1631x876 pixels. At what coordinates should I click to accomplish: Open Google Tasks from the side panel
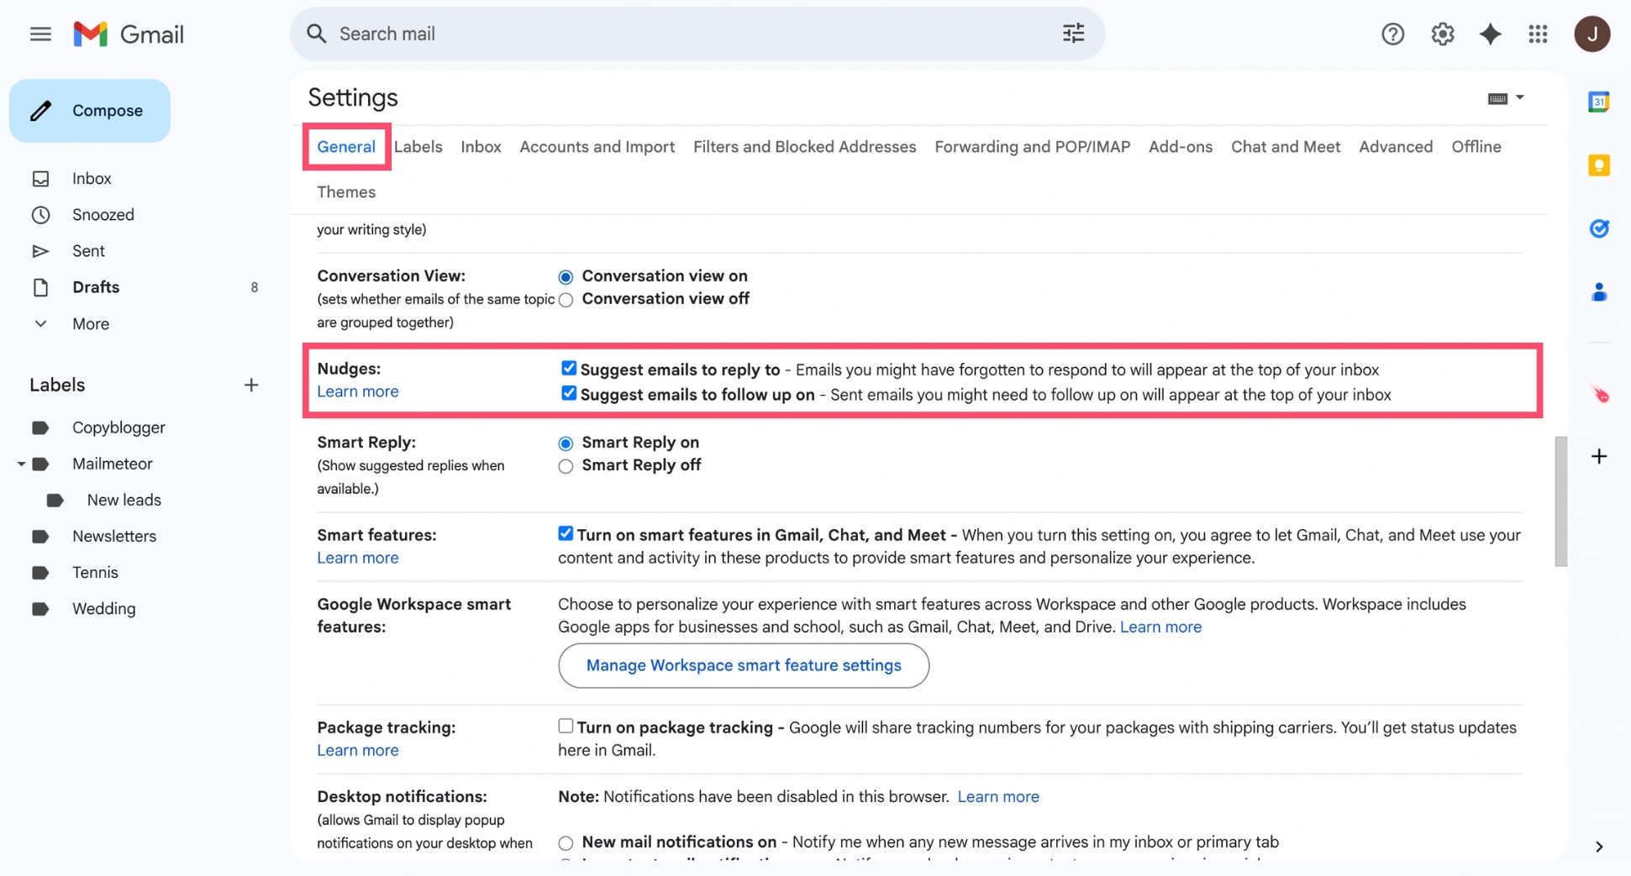(x=1599, y=228)
